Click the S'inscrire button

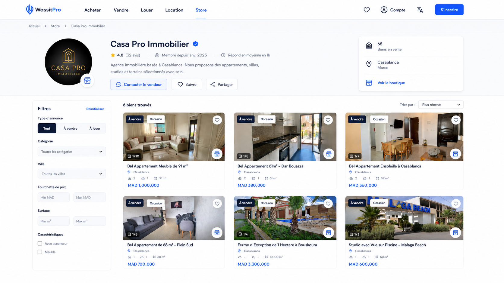tap(449, 10)
